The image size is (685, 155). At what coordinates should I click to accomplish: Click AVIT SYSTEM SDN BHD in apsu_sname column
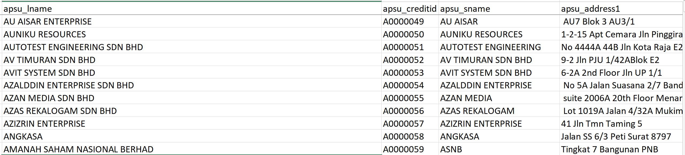point(499,73)
